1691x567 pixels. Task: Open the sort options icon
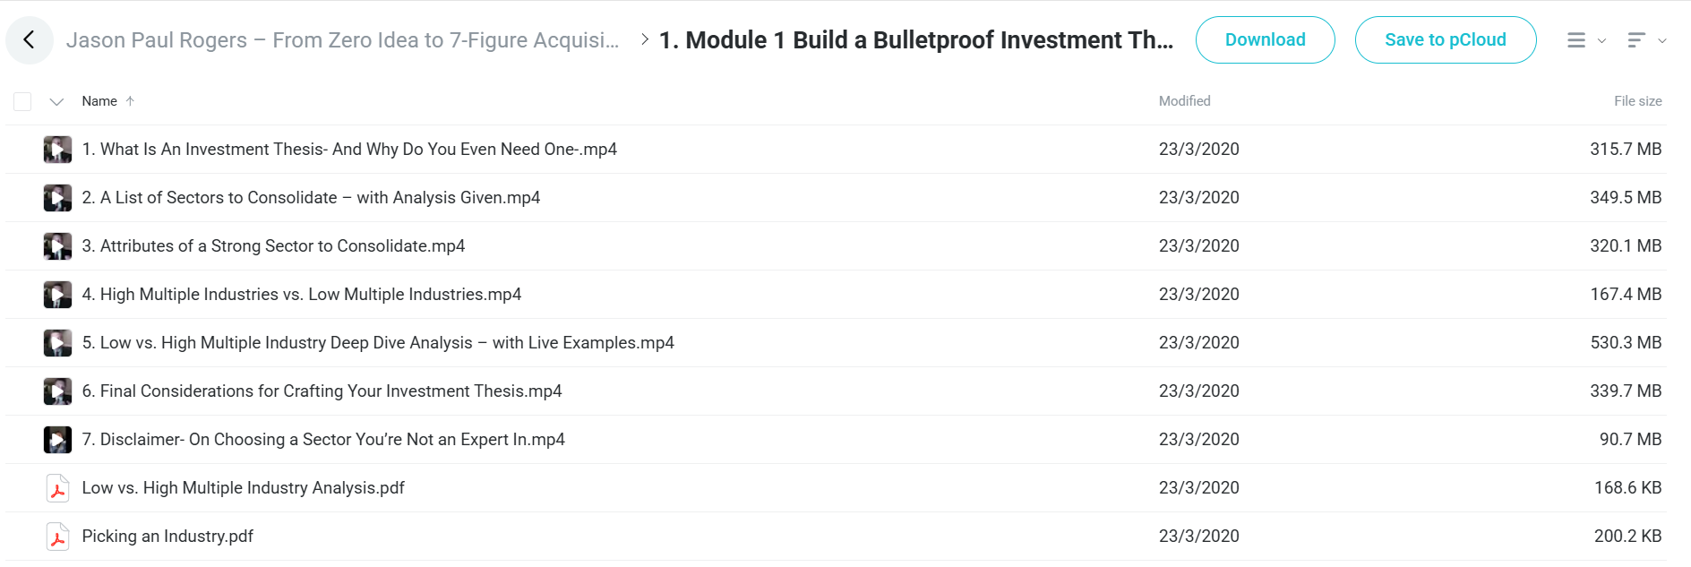click(x=1636, y=40)
